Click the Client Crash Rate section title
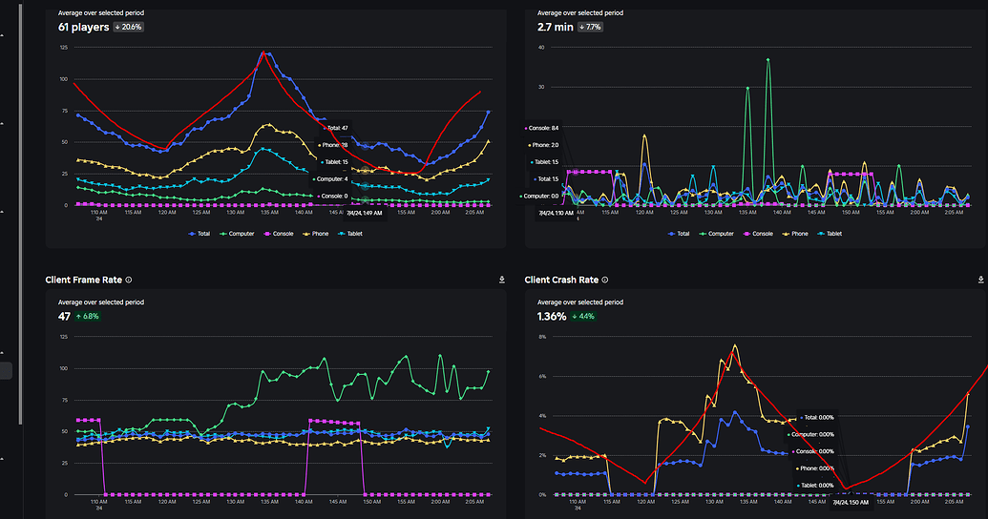 pyautogui.click(x=561, y=280)
